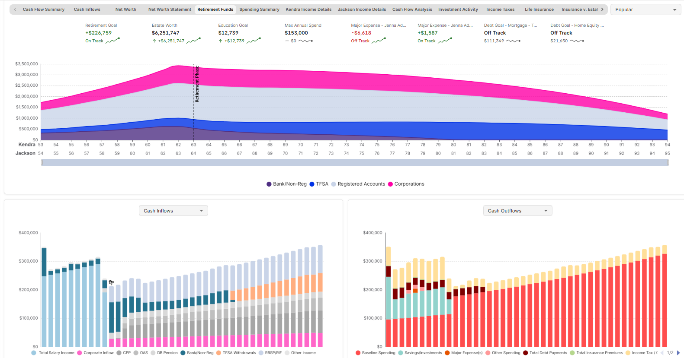The width and height of the screenshot is (684, 358).
Task: Toggle Corporations series in legend
Action: [x=406, y=184]
